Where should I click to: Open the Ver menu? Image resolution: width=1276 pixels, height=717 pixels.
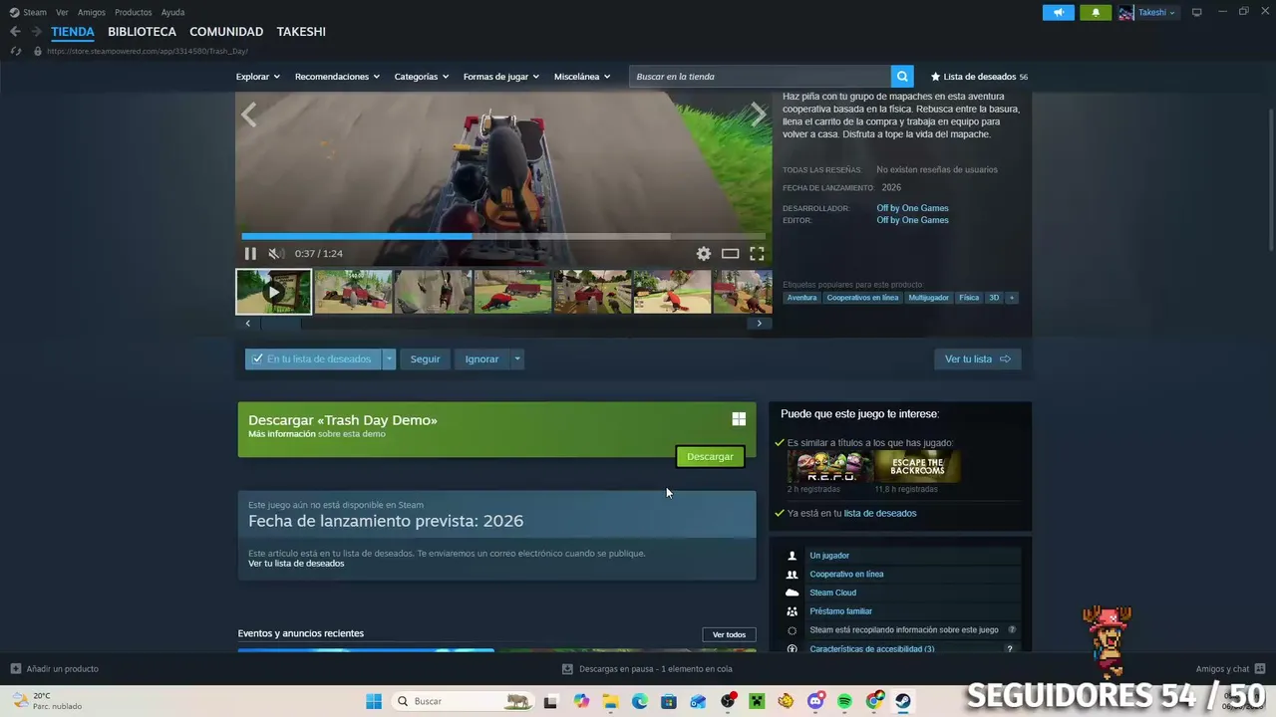click(x=62, y=12)
